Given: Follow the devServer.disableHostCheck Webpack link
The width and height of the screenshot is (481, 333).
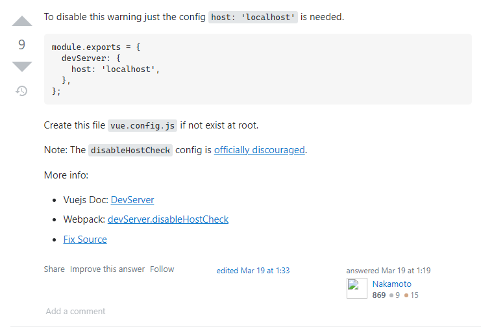Looking at the screenshot, I should click(x=168, y=219).
